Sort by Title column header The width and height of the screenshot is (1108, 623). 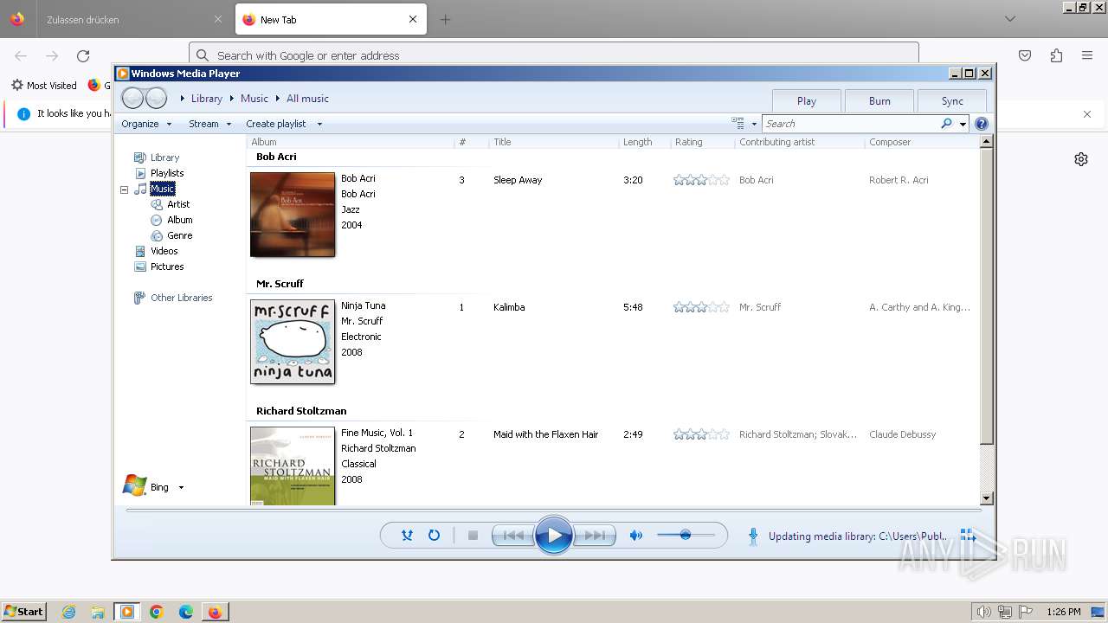pos(554,142)
